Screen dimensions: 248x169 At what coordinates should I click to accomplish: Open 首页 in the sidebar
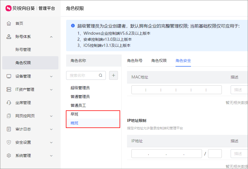(30, 23)
